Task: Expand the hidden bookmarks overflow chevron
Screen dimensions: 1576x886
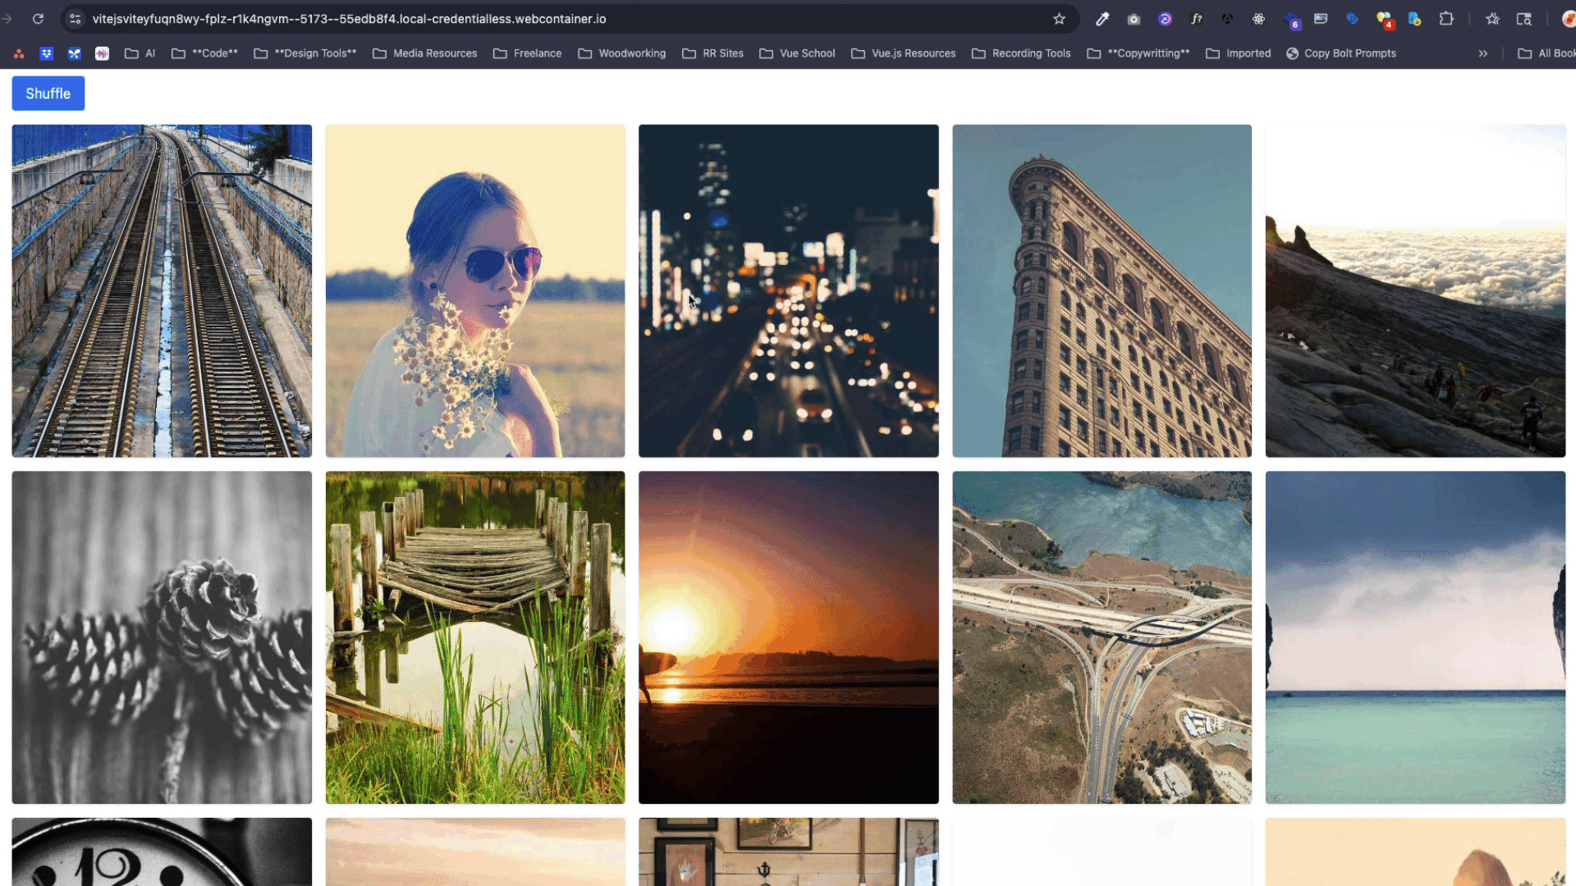Action: (1482, 53)
